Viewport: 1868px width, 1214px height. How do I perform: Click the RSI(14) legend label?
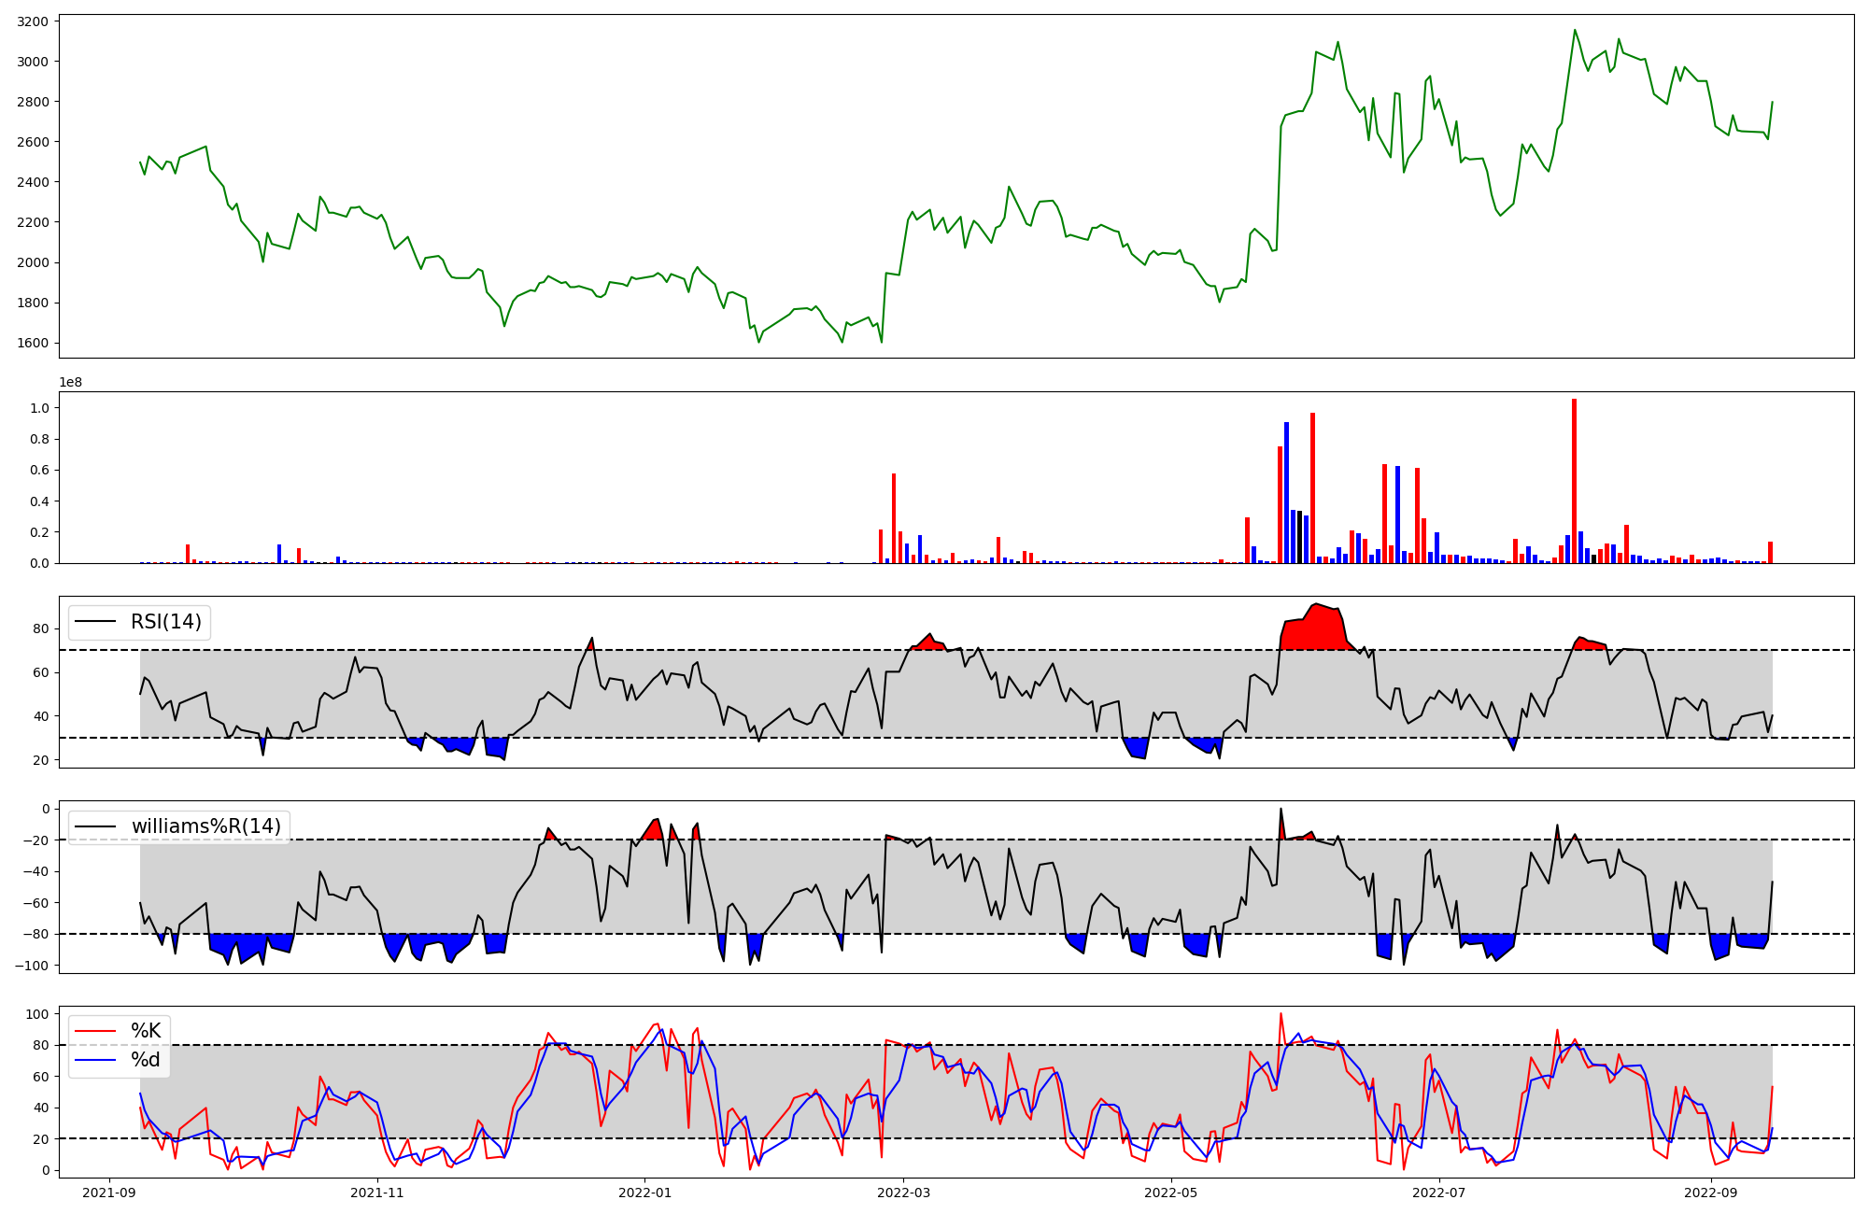click(x=166, y=622)
